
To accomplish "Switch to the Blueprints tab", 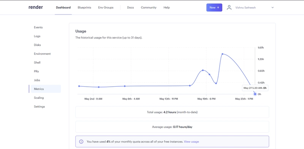I will pyautogui.click(x=84, y=8).
